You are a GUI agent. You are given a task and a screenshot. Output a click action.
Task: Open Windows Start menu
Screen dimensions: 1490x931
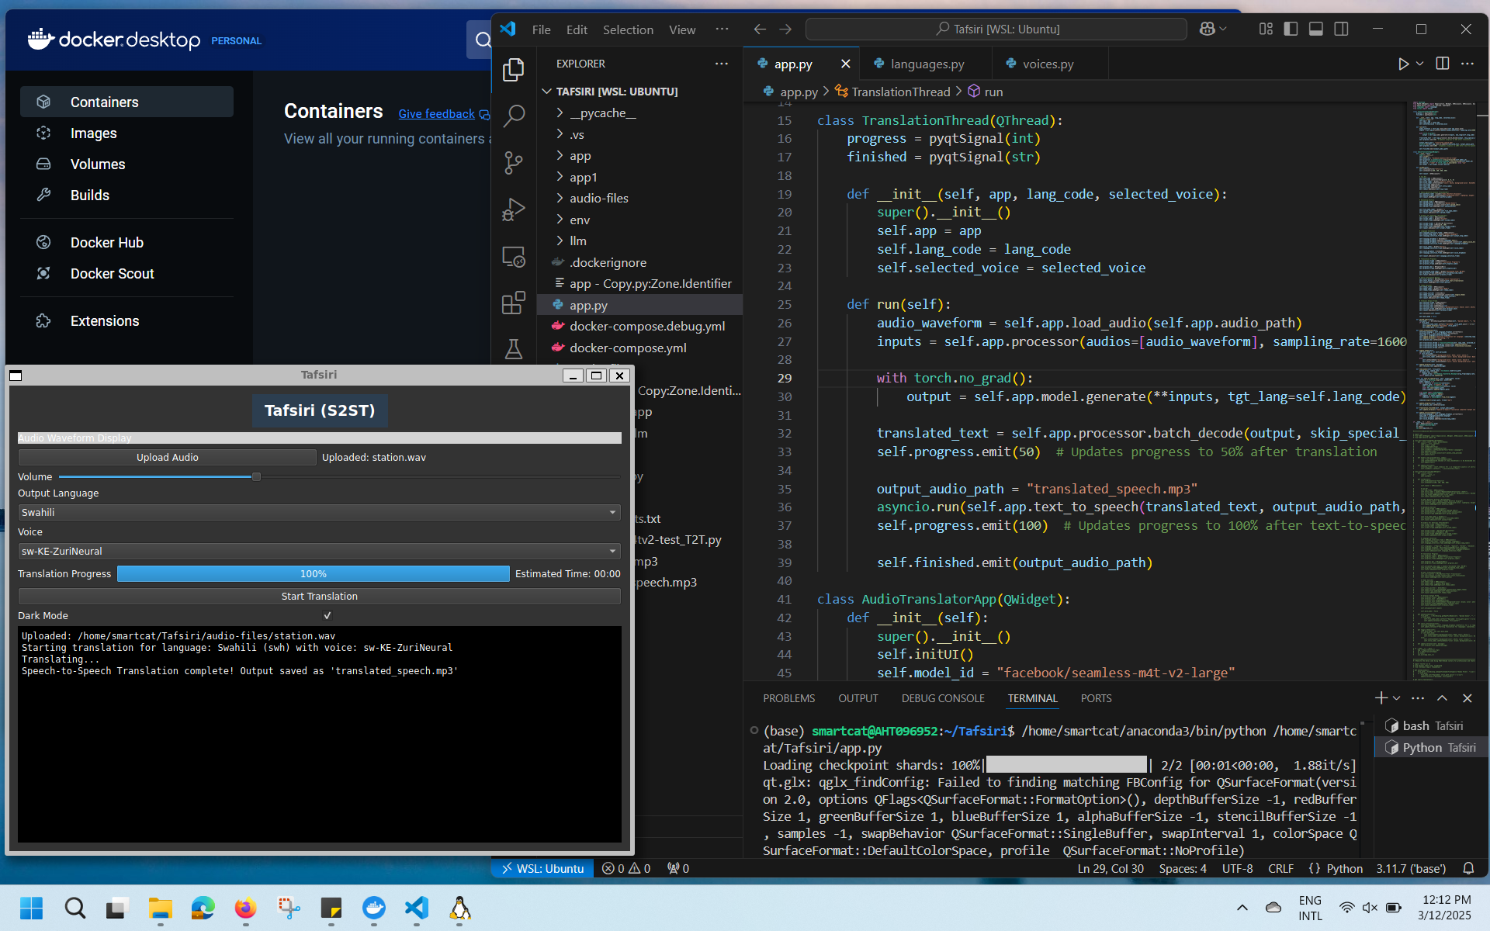pyautogui.click(x=32, y=908)
